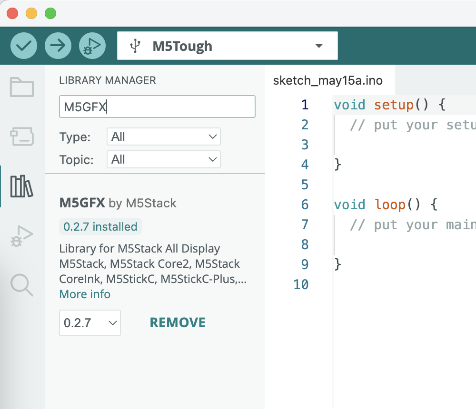Click the '// put your main' comment line

[413, 225]
